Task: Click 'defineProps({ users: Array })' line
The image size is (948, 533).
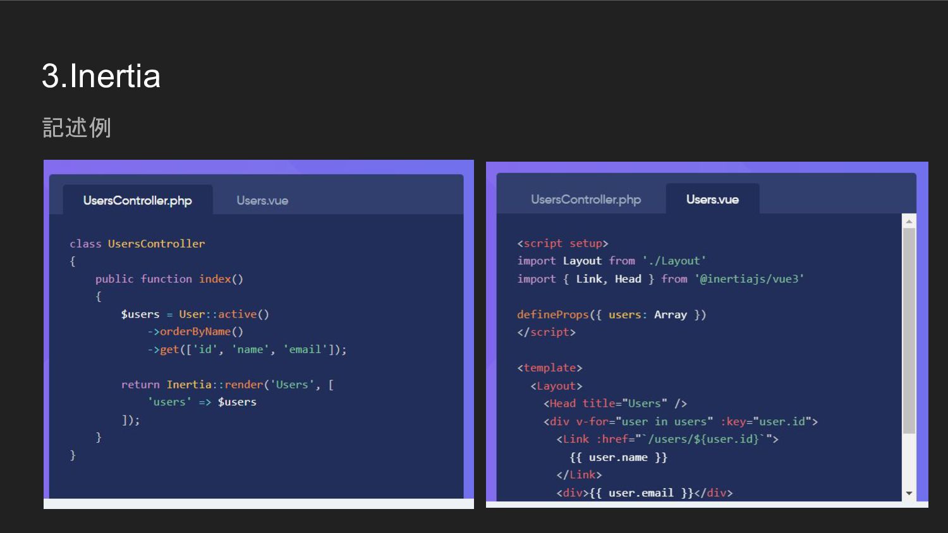Action: click(x=612, y=314)
